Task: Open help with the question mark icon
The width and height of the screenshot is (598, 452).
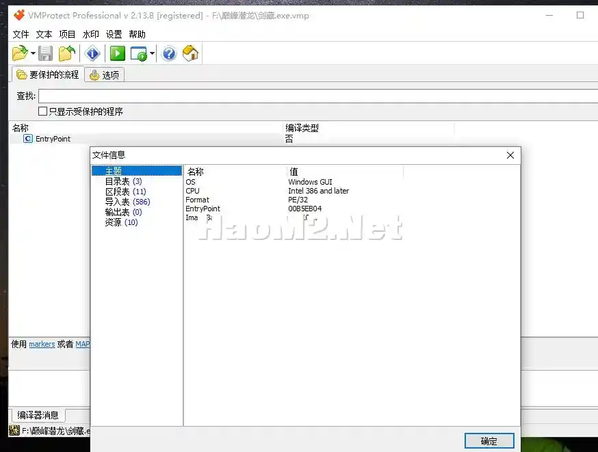Action: tap(169, 53)
